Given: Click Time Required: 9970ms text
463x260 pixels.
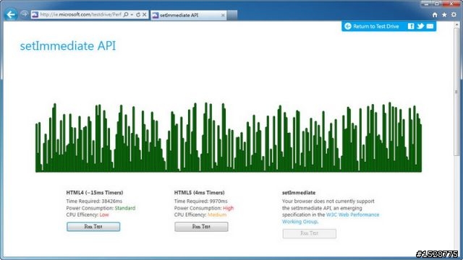Looking at the screenshot, I should coord(201,201).
